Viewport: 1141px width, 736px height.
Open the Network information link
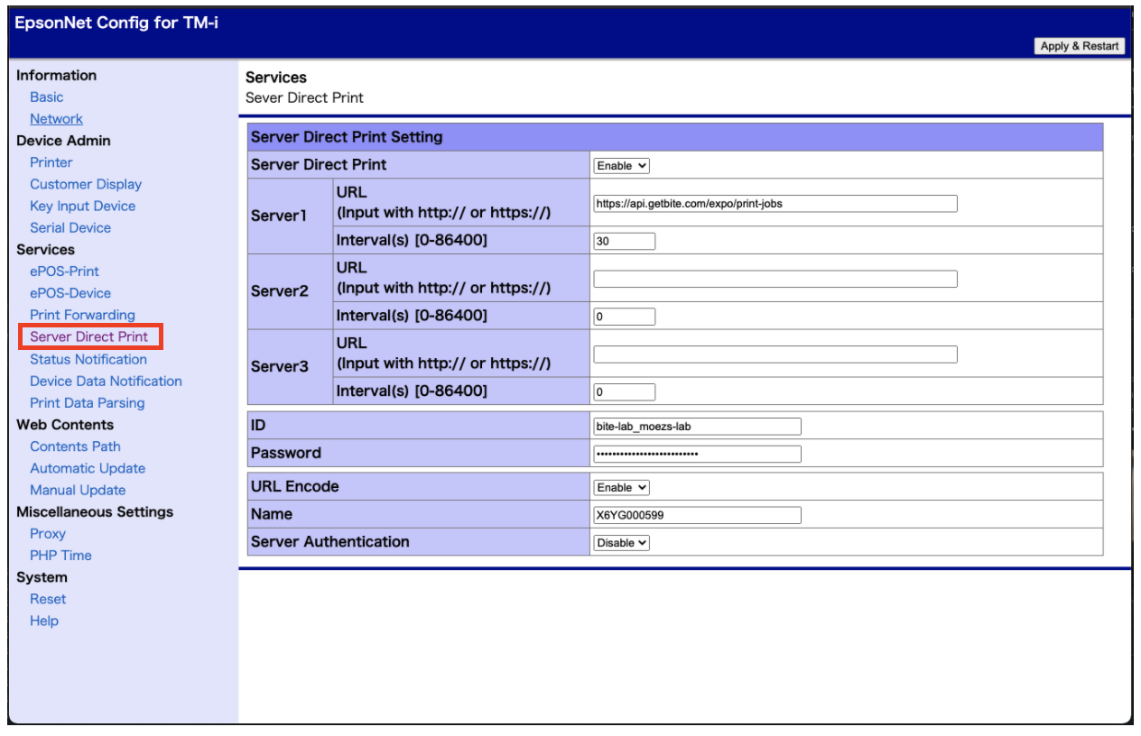point(56,119)
